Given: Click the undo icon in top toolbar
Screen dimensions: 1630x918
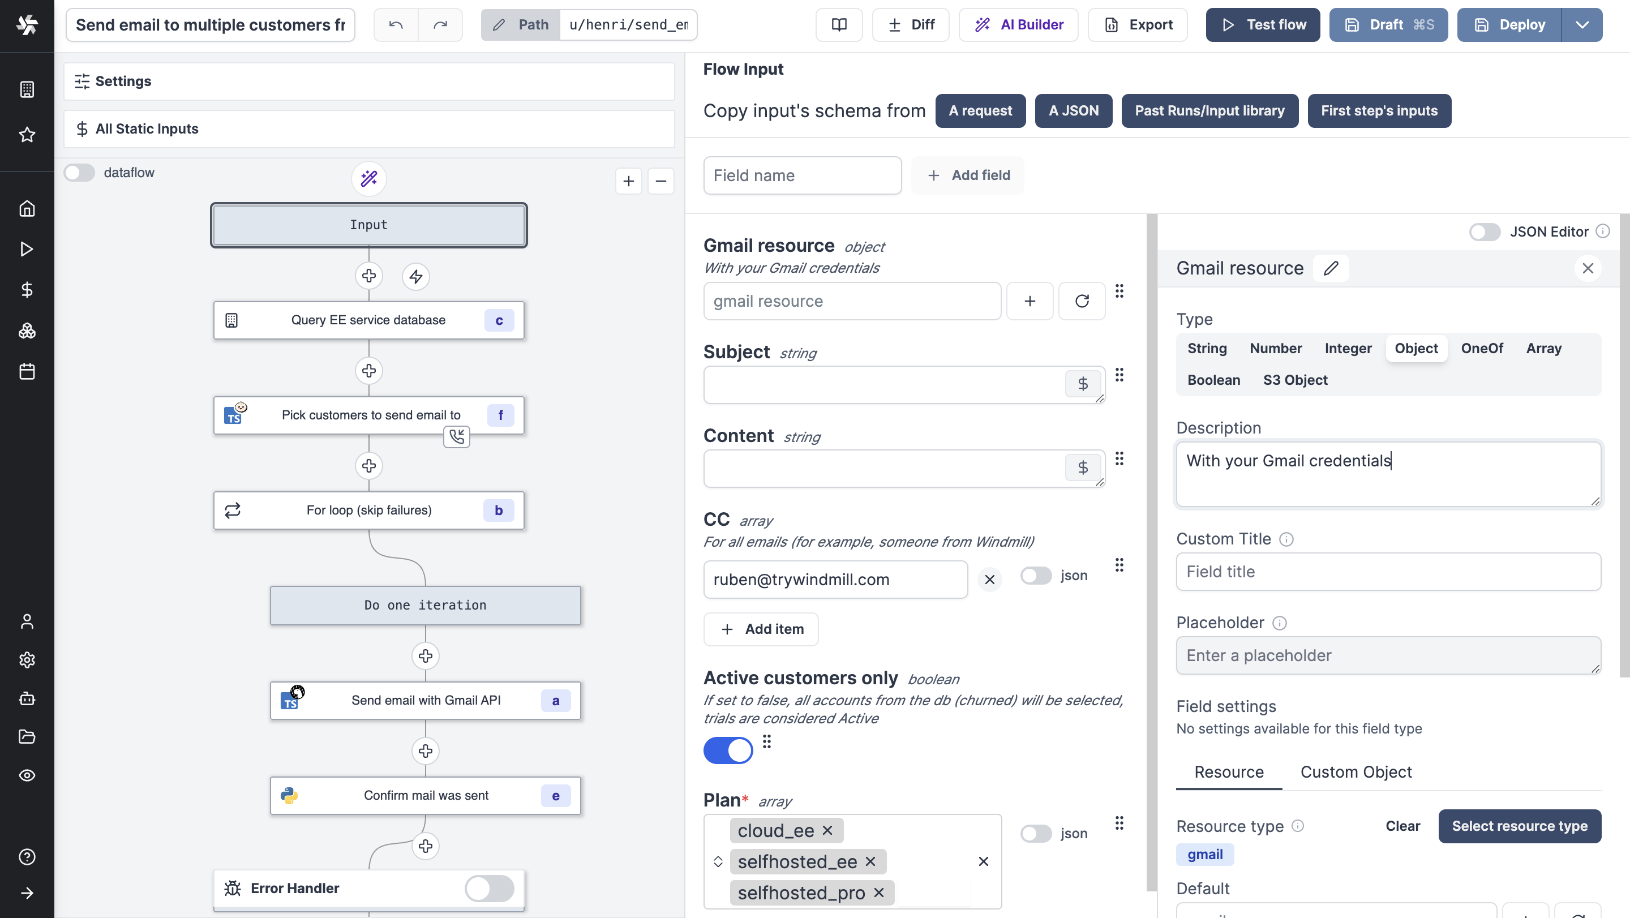Looking at the screenshot, I should 395,25.
